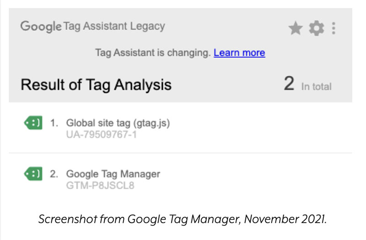Image resolution: width=366 pixels, height=240 pixels.
Task: Click the green tag icon for Google Tag Manager
Action: click(33, 173)
